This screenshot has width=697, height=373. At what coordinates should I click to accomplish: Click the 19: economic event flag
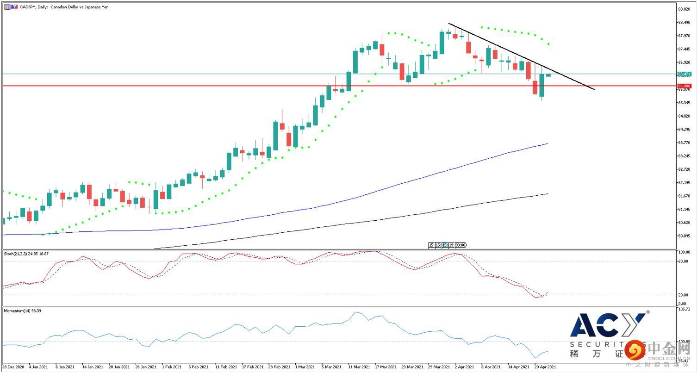(x=452, y=245)
